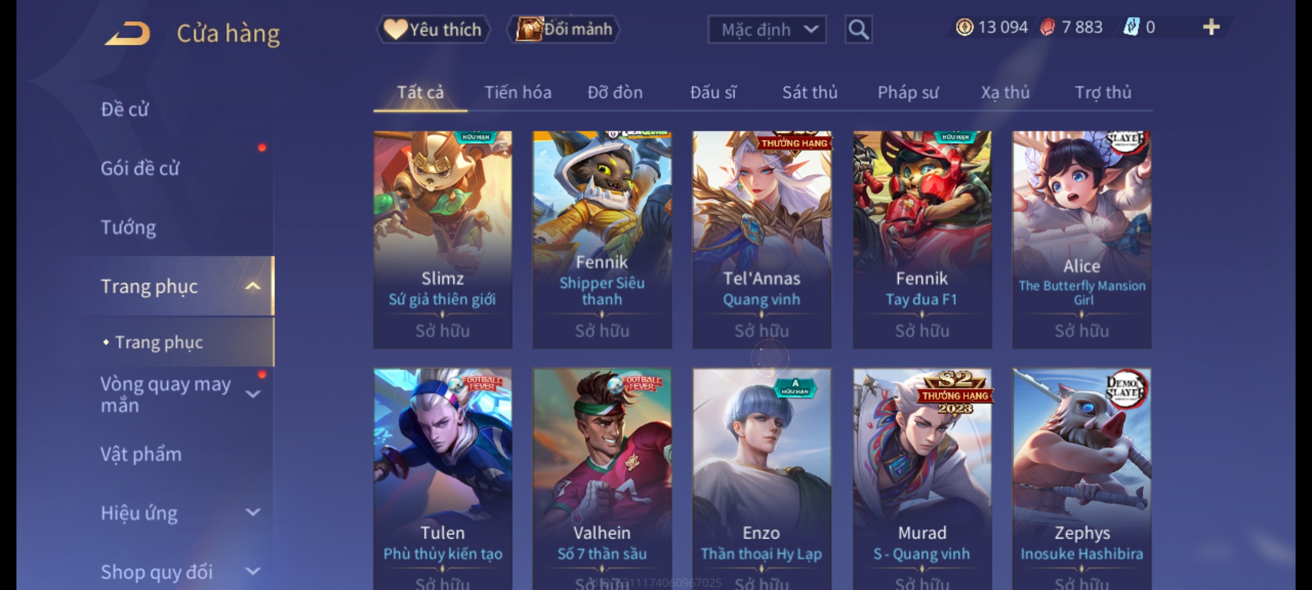This screenshot has height=590, width=1312.
Task: Tap the back arrow icon beside Cửa hàng
Action: coord(127,33)
